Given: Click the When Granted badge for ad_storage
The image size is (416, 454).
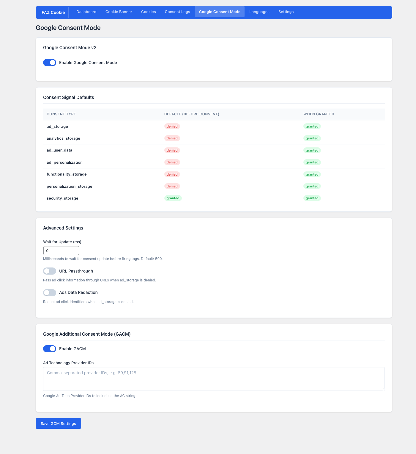Looking at the screenshot, I should click(x=312, y=126).
